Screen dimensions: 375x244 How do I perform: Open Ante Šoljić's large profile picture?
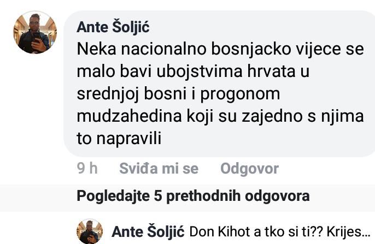[x=35, y=32]
